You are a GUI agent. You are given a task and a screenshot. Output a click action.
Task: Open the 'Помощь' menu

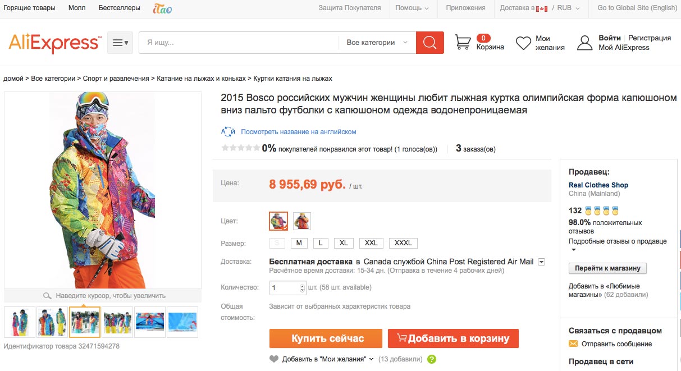click(x=412, y=8)
